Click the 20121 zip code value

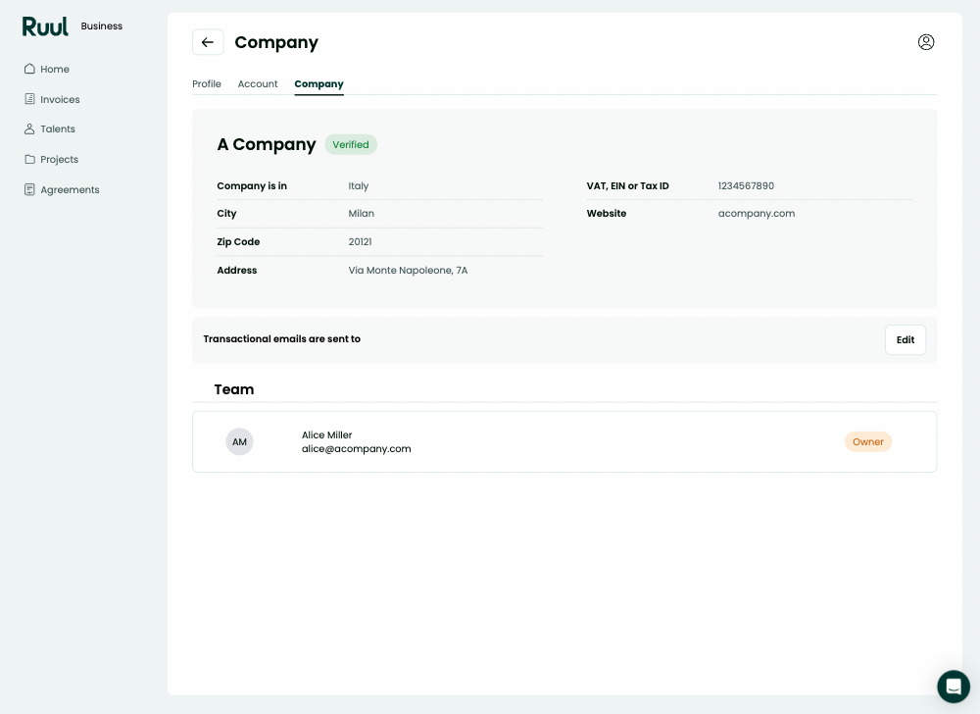[360, 241]
